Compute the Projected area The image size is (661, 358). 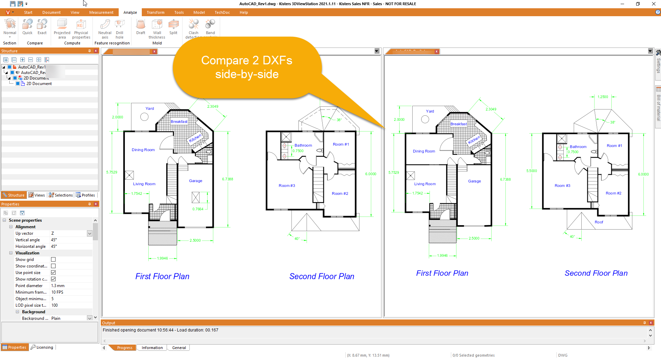62,29
